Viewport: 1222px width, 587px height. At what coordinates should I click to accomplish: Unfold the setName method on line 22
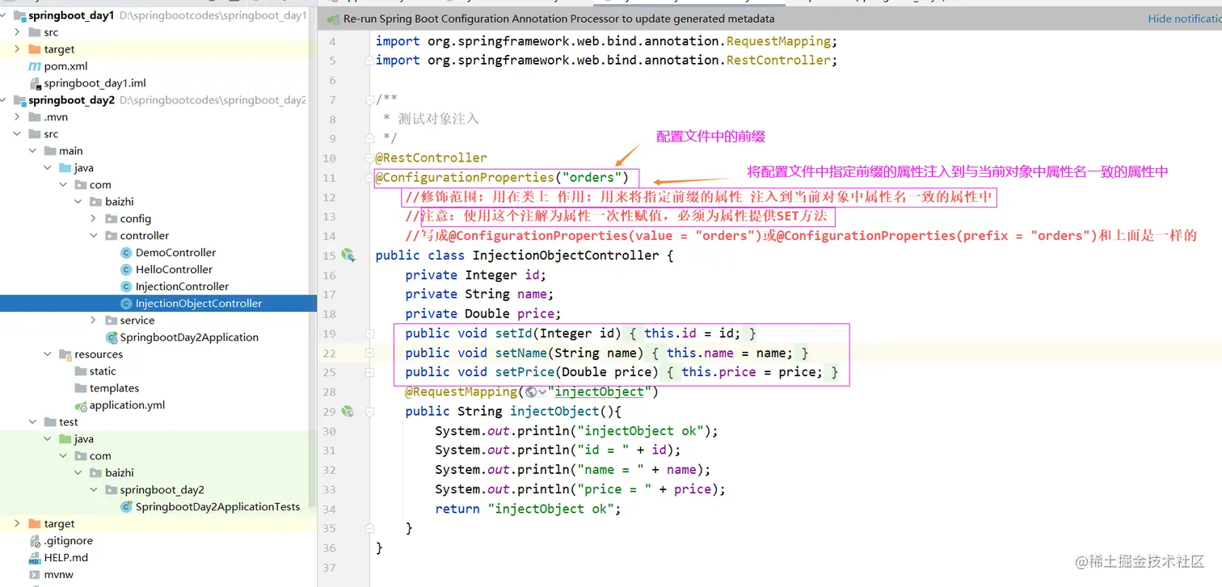(x=369, y=353)
